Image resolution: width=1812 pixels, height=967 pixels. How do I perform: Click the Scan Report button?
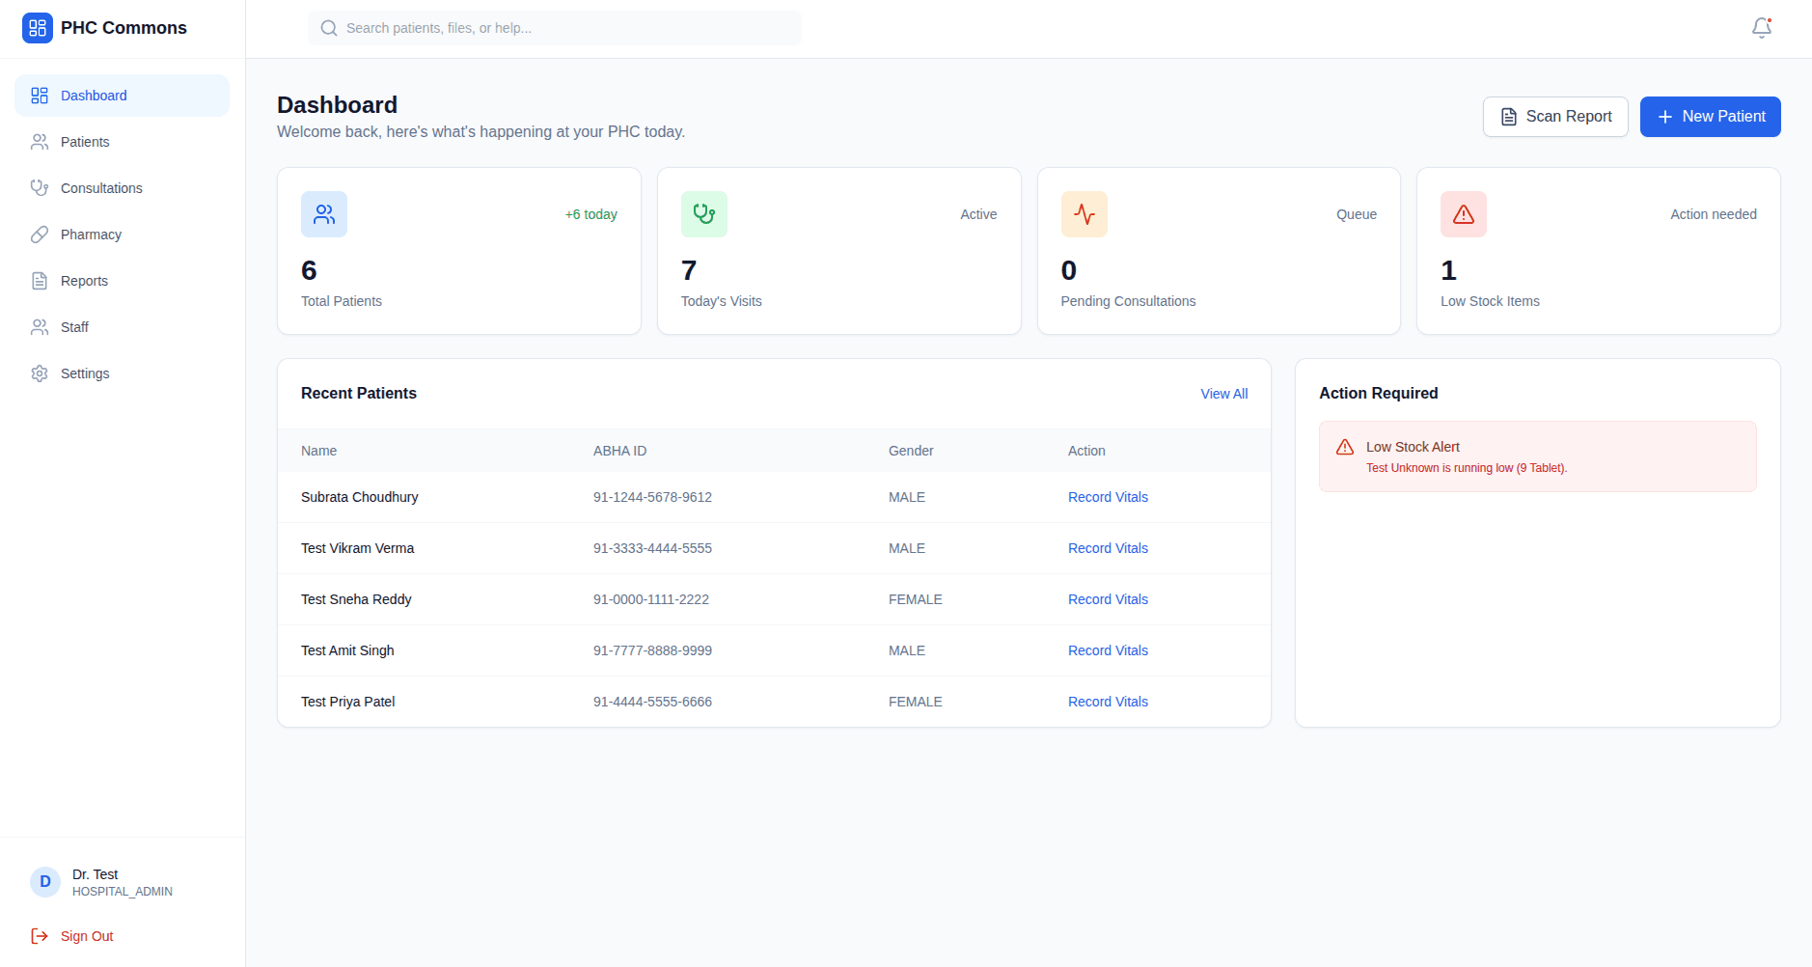[1554, 117]
